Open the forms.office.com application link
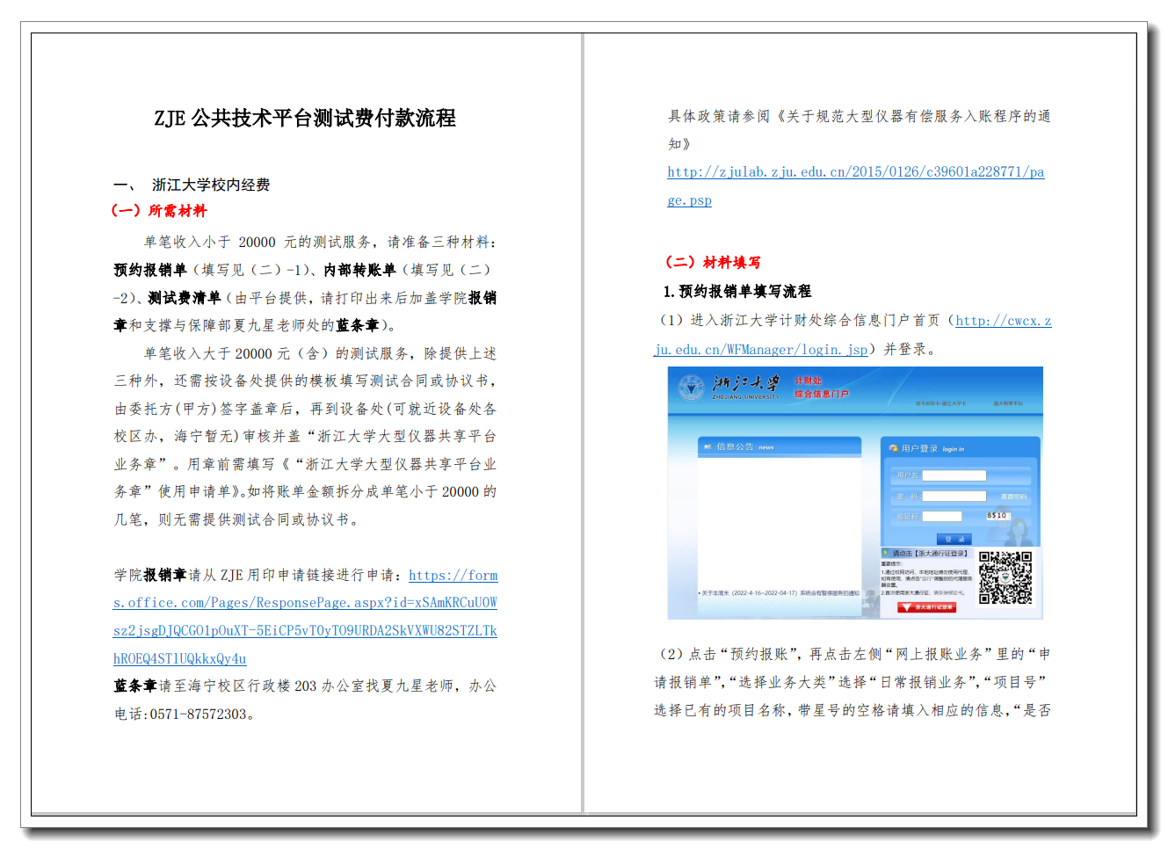Image resolution: width=1168 pixels, height=849 pixels. click(305, 617)
